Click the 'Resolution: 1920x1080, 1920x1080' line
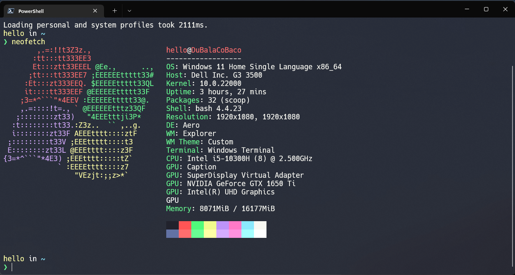 (233, 117)
